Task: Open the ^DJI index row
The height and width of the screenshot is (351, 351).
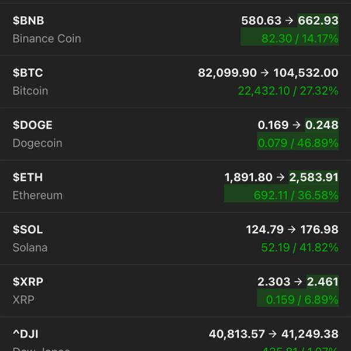Action: [x=175, y=334]
